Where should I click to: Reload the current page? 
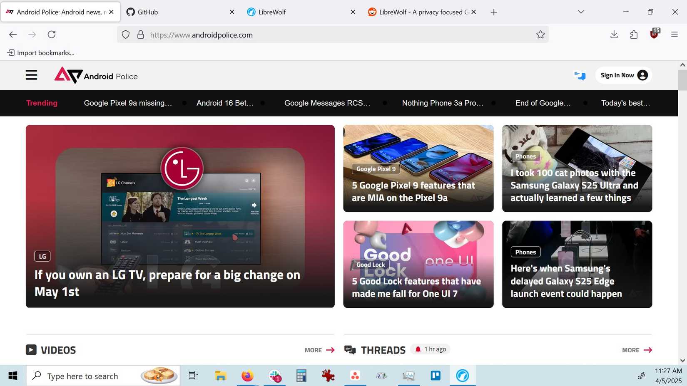tap(52, 35)
